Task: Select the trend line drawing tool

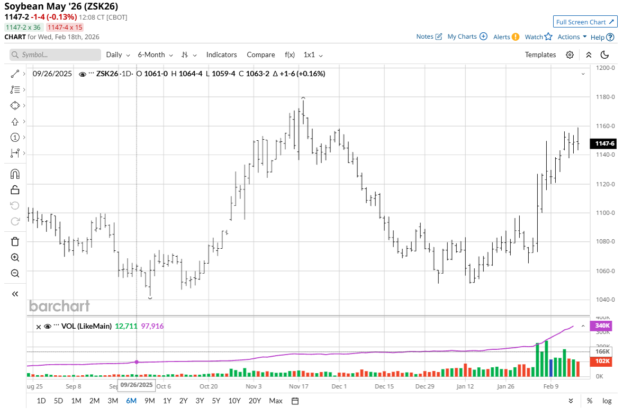Action: (x=15, y=74)
